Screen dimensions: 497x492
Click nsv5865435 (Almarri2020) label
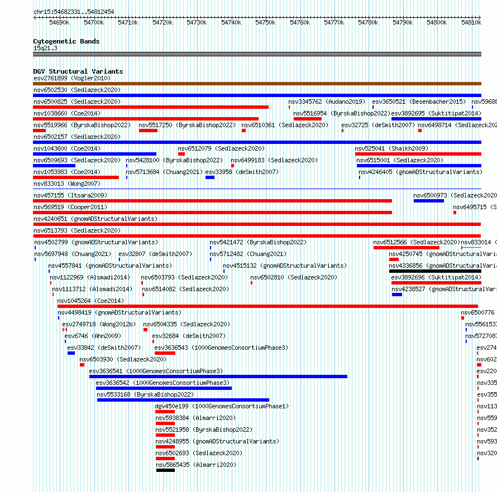tap(196, 465)
